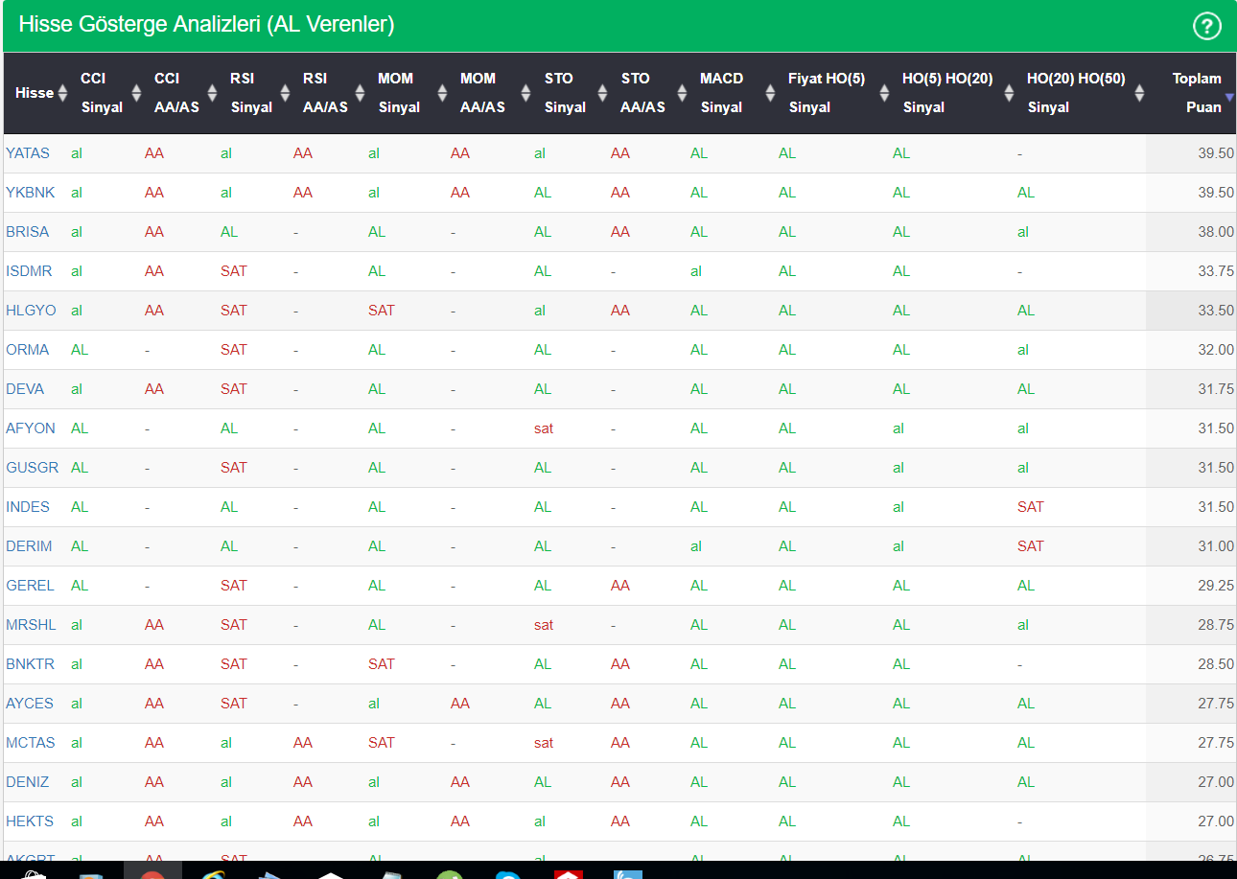Open the YATAS stock link

point(28,153)
